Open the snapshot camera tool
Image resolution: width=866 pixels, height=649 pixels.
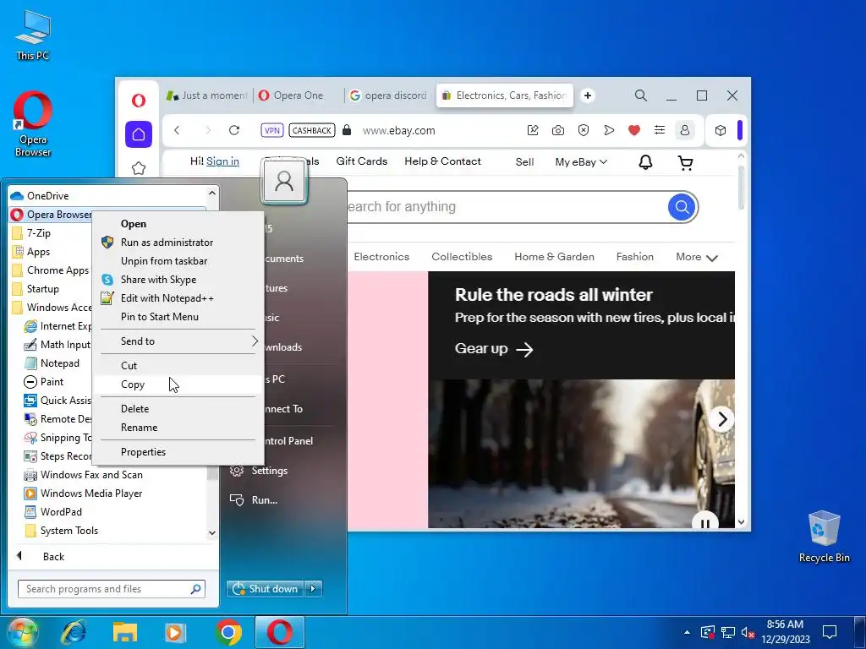(x=558, y=130)
